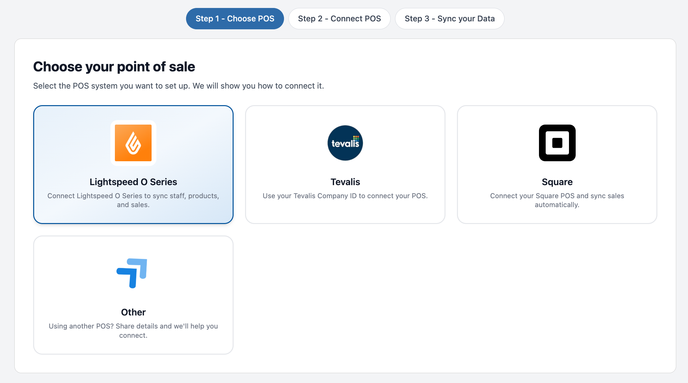The image size is (688, 383).
Task: Open Step 1 - Choose POS tab
Action: 235,18
